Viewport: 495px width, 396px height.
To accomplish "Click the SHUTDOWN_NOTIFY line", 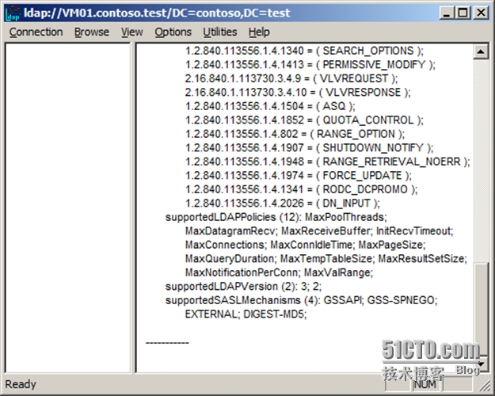I will (310, 148).
